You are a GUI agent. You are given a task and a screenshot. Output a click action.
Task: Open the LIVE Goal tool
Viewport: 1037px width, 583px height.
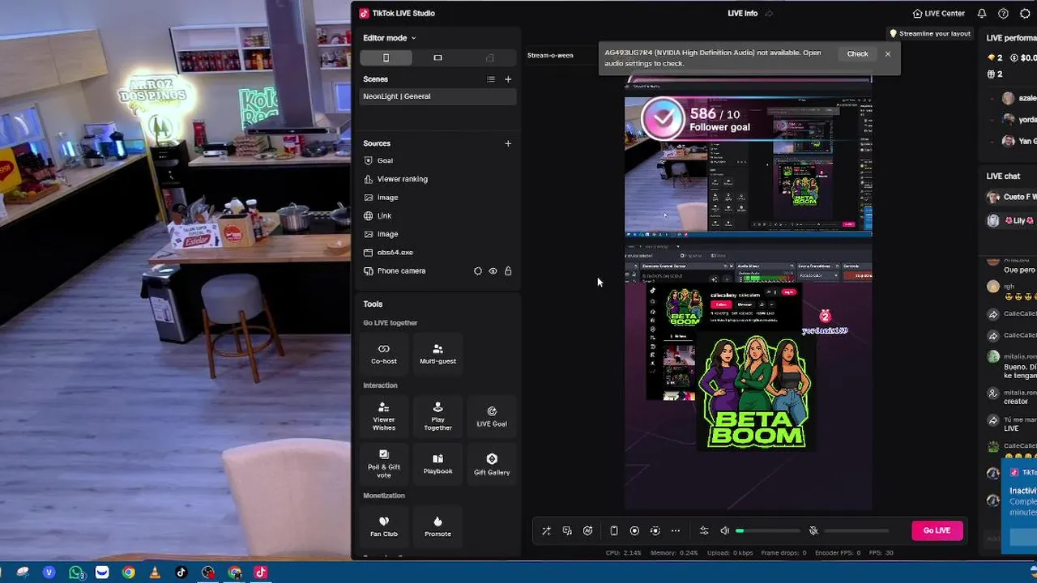pyautogui.click(x=492, y=417)
